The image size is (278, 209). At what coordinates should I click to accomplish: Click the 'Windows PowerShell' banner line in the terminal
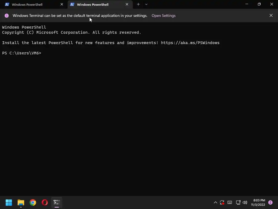point(24,27)
